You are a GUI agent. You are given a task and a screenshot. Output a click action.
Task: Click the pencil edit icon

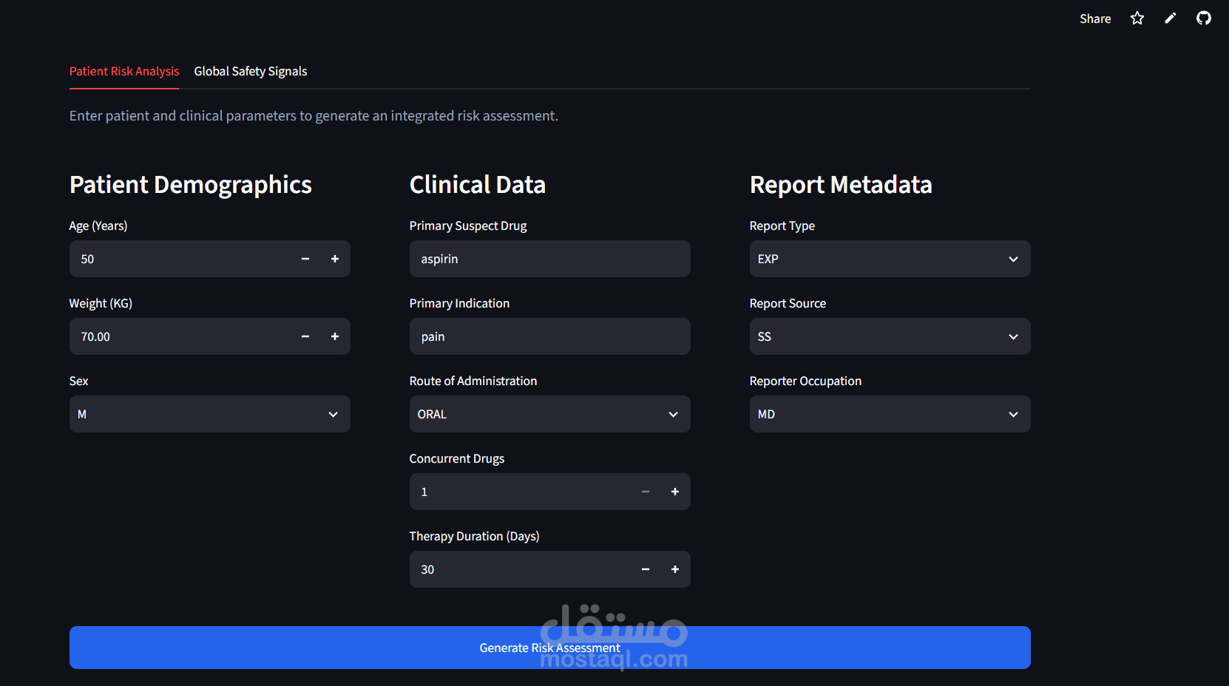coord(1171,18)
